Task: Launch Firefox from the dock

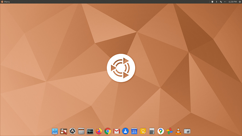Action: [99, 131]
